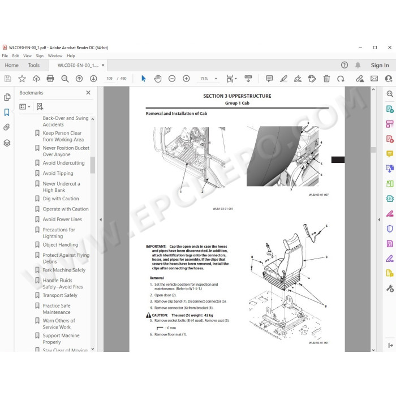This screenshot has height=396, width=396.
Task: Share a link to file icon
Action: click(360, 79)
